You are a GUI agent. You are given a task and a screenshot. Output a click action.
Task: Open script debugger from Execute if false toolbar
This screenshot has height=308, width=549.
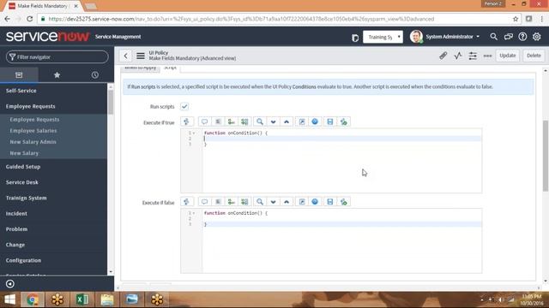pos(343,202)
